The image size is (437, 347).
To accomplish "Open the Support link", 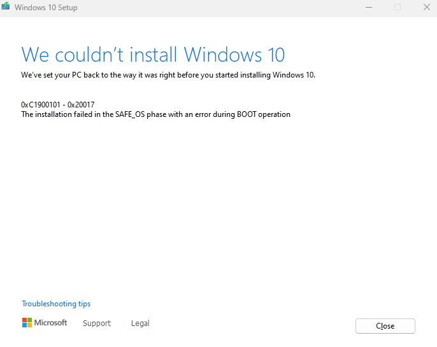I will tap(97, 323).
